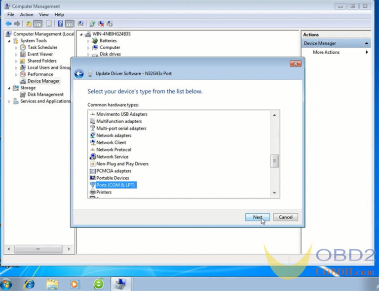Collapse the Storage tree node
The width and height of the screenshot is (379, 291).
click(x=9, y=88)
